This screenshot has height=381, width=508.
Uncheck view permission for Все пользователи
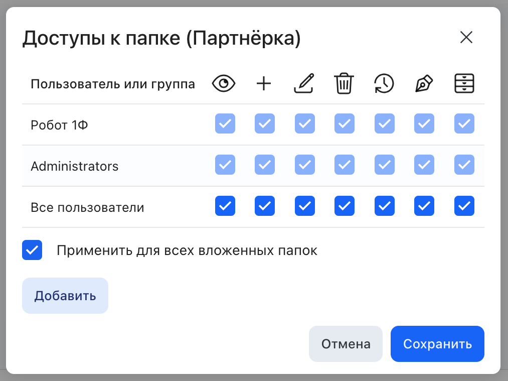pos(225,206)
